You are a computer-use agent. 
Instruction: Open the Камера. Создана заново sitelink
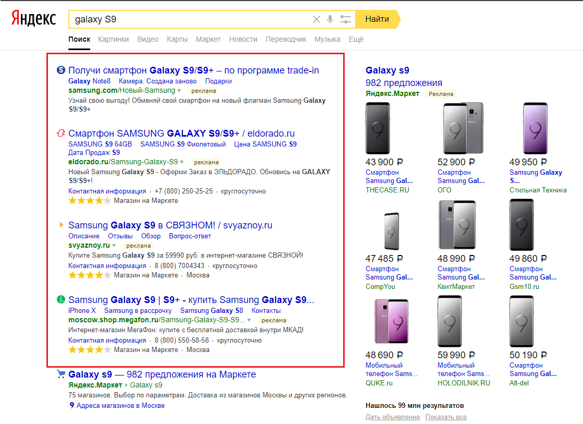[157, 81]
